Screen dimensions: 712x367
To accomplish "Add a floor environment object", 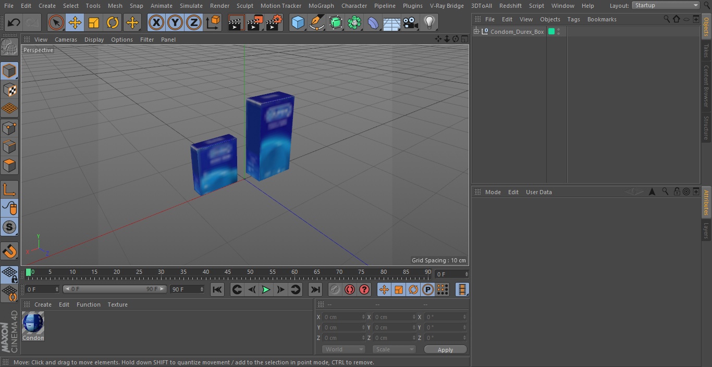I will 392,22.
